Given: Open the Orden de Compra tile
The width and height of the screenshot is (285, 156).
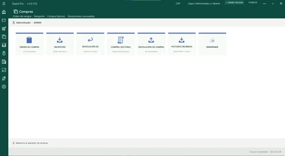Looking at the screenshot, I should pos(29,44).
